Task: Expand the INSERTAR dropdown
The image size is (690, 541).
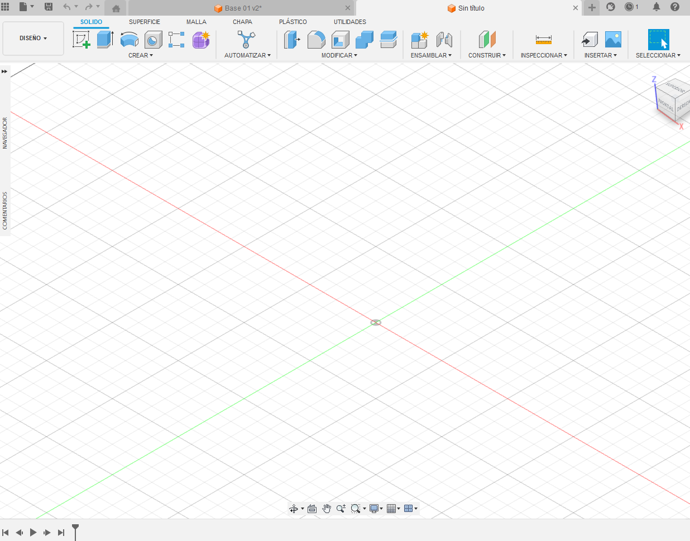Action: [x=601, y=55]
